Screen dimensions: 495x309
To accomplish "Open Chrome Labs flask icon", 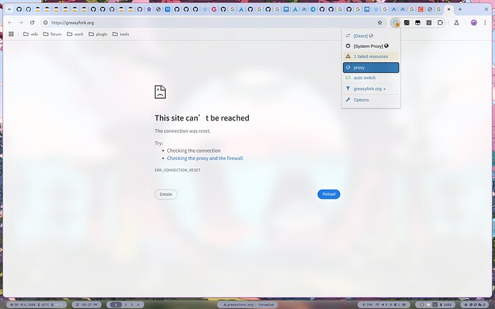I will 456,23.
